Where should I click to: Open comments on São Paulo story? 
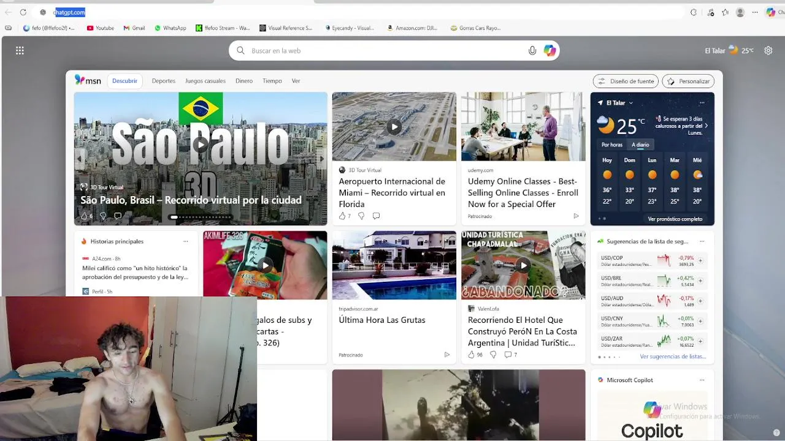(x=118, y=216)
